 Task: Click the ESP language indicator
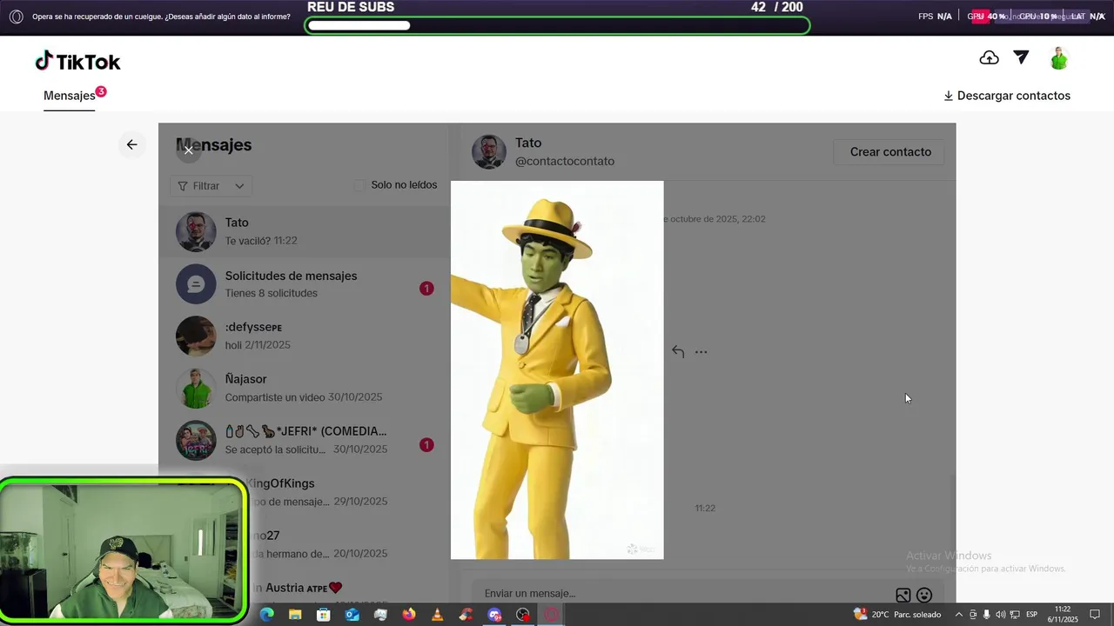click(1032, 615)
